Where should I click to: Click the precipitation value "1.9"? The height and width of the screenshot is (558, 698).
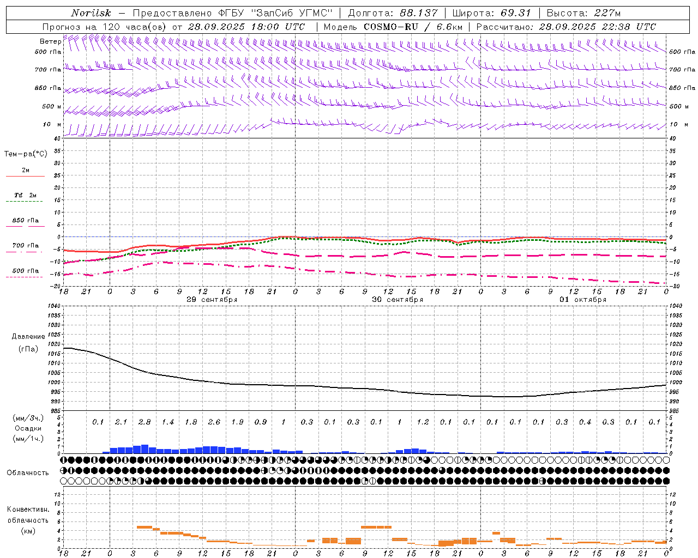click(237, 422)
